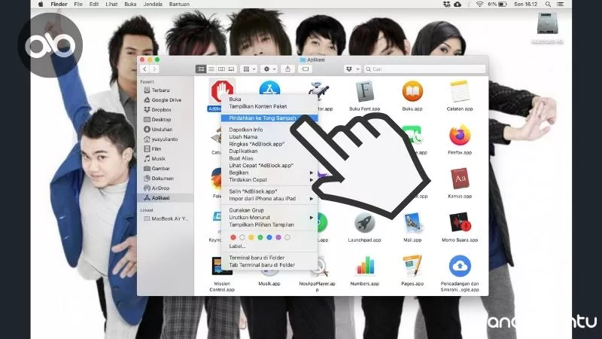Click the Cari search field
The height and width of the screenshot is (339, 602).
424,69
